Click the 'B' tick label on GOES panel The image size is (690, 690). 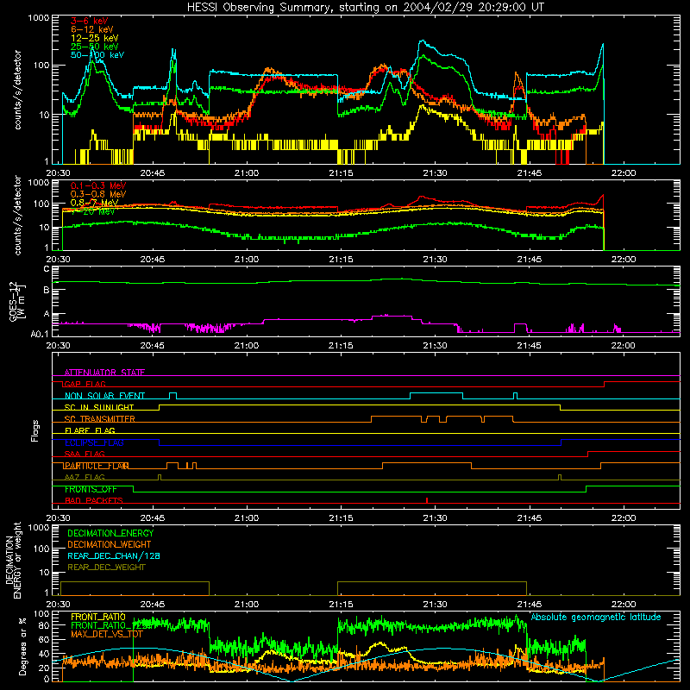47,290
